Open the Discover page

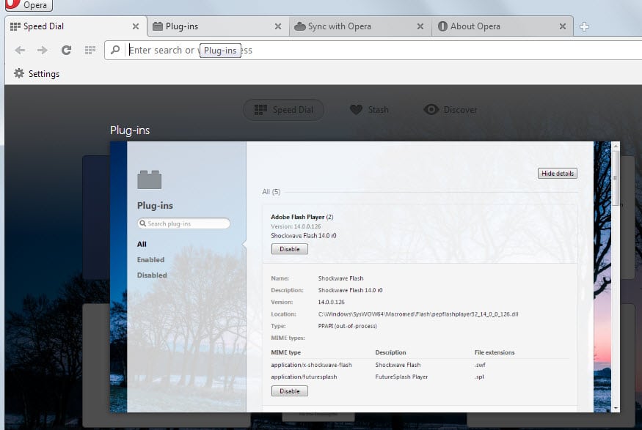click(x=451, y=110)
